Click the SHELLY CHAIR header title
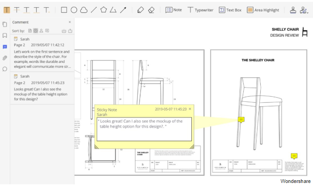 [x=285, y=29]
